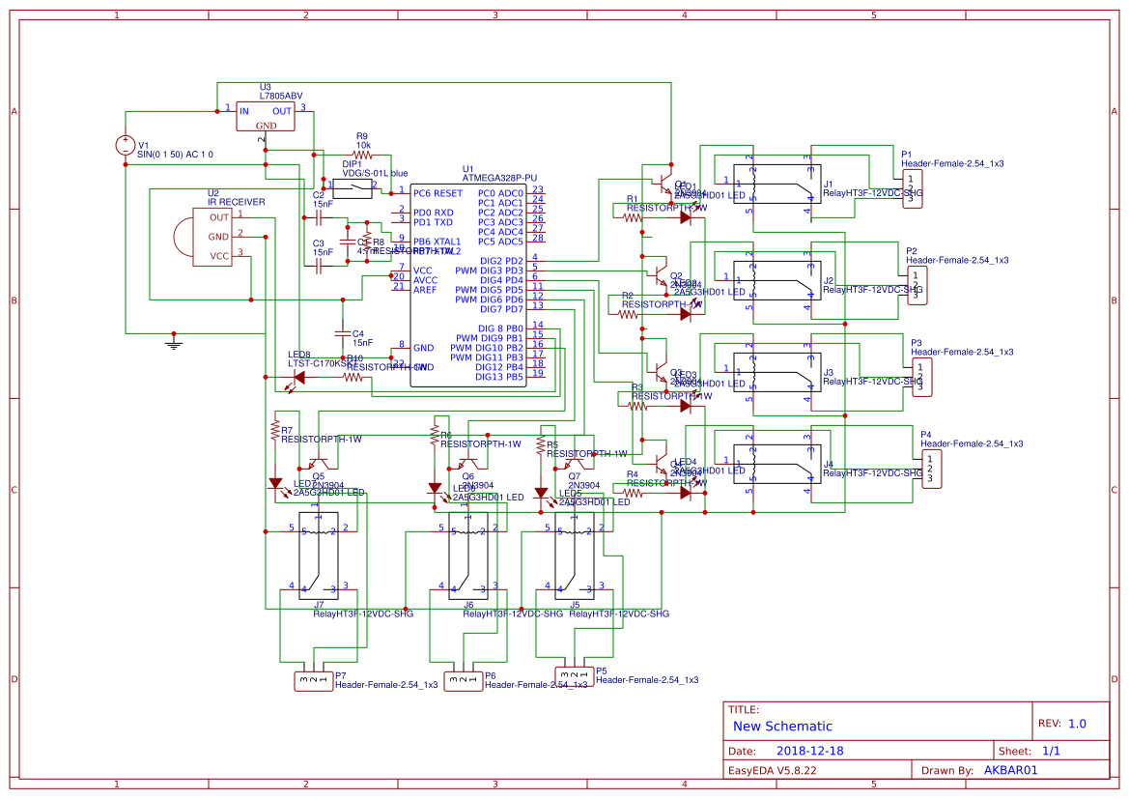Select transistor Q1 2N3904
Image resolution: width=1129 pixels, height=799 pixels.
pos(664,184)
